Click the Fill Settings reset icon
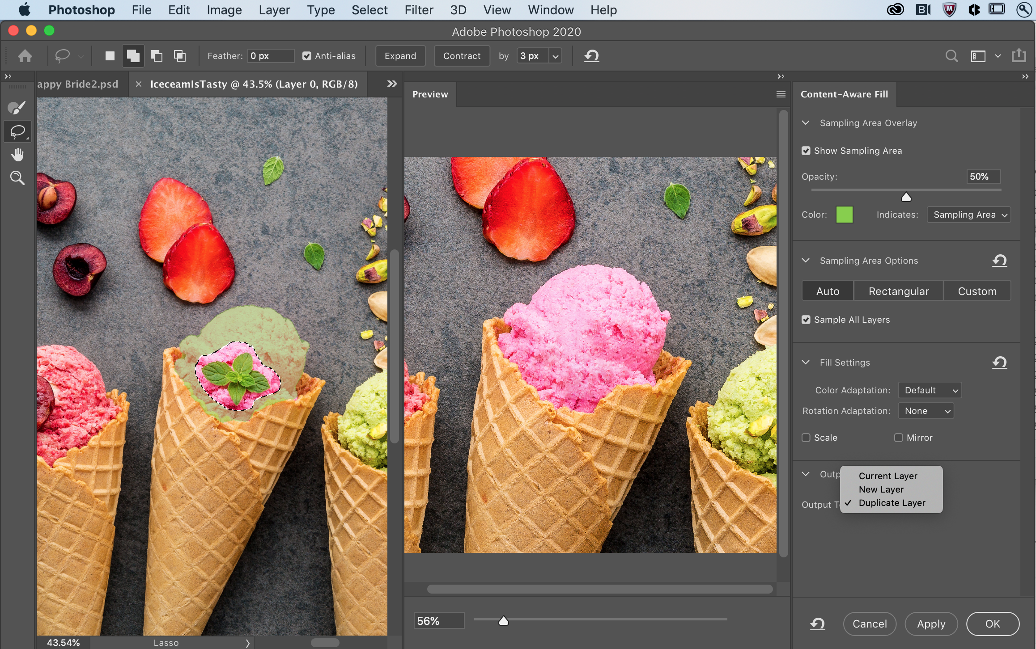 click(x=1000, y=362)
